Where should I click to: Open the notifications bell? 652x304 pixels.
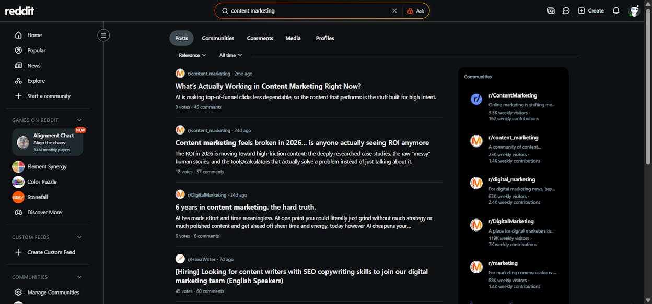click(x=616, y=10)
